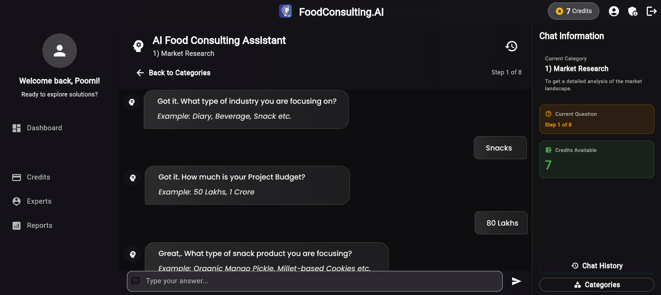Log out using the logout icon
This screenshot has width=661, height=295.
652,11
